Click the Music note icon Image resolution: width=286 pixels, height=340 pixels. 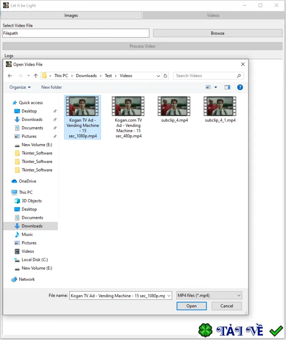click(17, 235)
